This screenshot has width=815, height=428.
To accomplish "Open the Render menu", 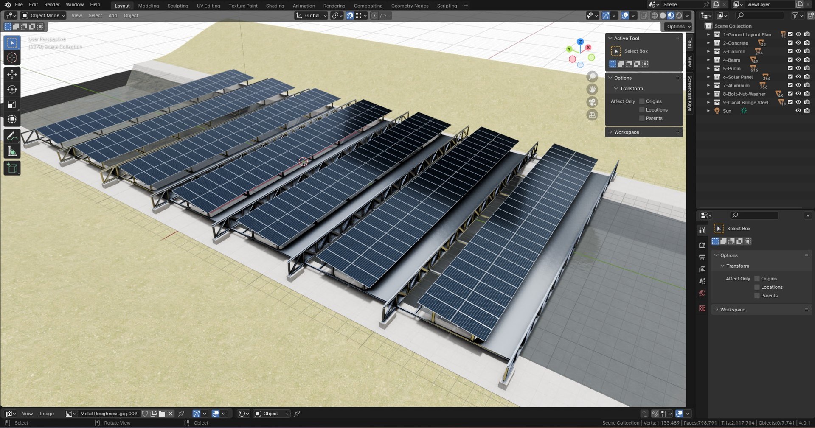I will click(x=52, y=5).
